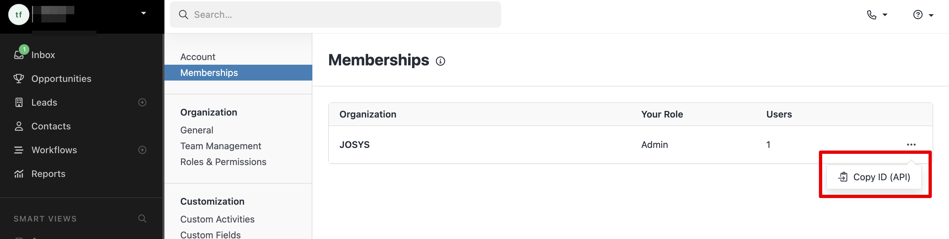Viewport: 949px width, 239px height.
Task: Go to Team Management settings
Action: coord(220,146)
